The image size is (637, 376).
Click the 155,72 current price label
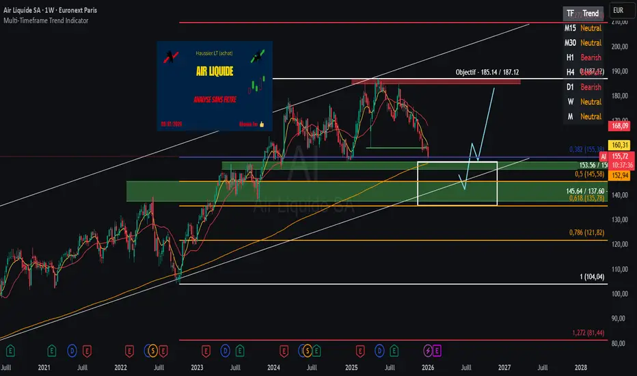[x=620, y=157]
